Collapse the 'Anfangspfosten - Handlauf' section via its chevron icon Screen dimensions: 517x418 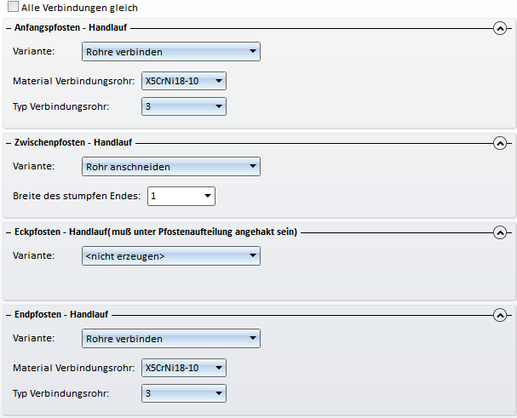point(500,28)
